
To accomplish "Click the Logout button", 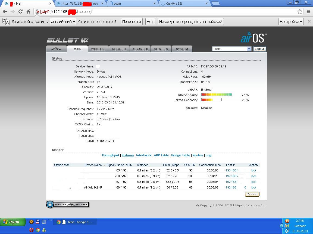I will pyautogui.click(x=259, y=49).
